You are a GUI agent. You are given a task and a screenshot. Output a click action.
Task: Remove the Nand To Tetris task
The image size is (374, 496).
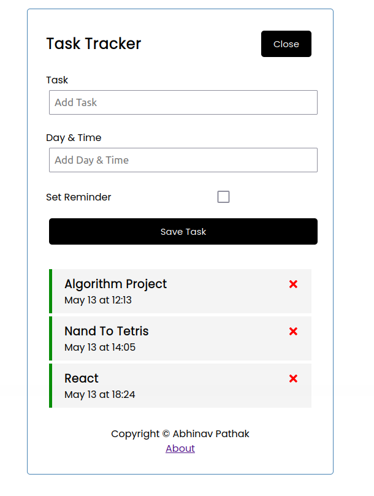coord(293,331)
